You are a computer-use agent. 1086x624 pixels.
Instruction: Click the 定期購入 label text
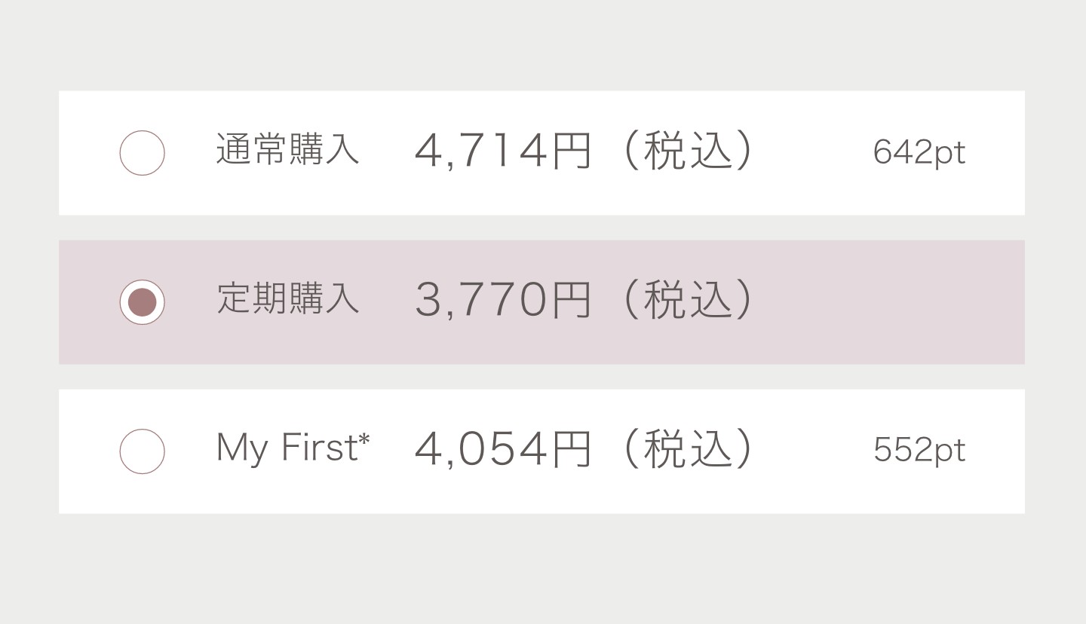pyautogui.click(x=289, y=300)
